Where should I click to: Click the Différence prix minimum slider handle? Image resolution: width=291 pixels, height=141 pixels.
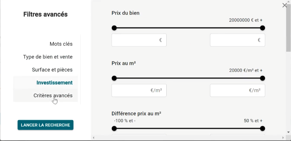point(114,128)
